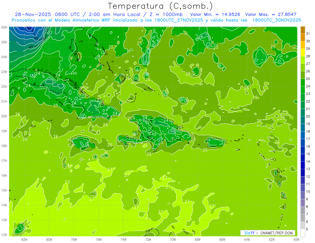Click the '68W' longitude axis label

198,239
